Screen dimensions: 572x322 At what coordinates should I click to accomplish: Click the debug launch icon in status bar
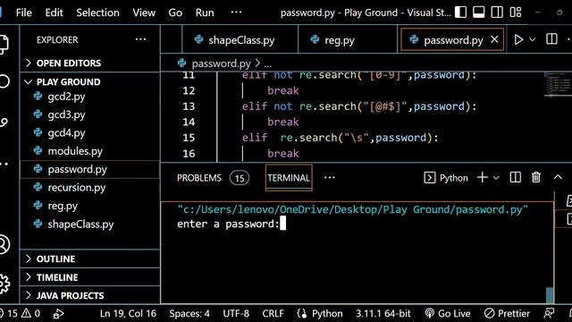58,313
